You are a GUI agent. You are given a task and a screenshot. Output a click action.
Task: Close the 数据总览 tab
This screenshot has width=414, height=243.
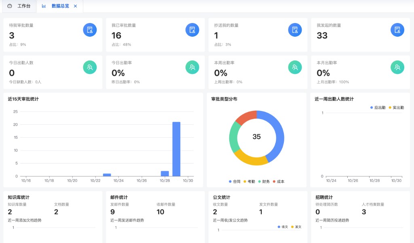pyautogui.click(x=76, y=6)
